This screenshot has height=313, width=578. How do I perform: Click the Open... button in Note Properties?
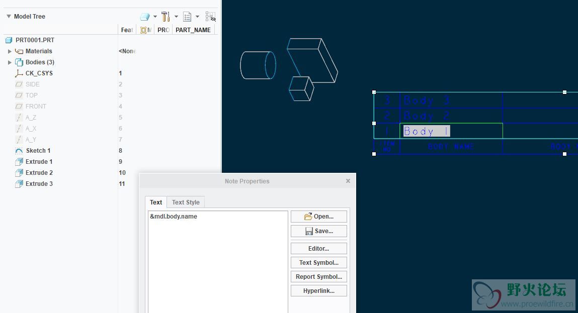(x=319, y=217)
